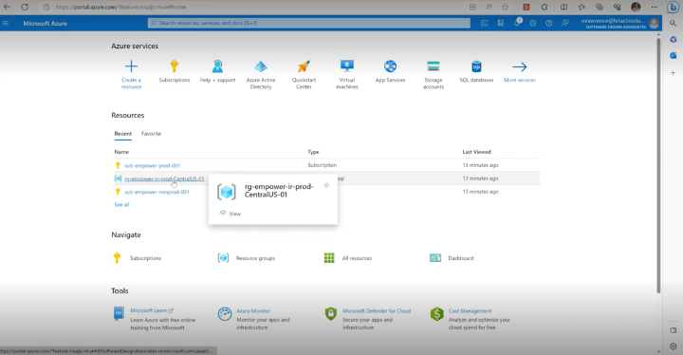Navigate to Dashboard

(x=460, y=258)
